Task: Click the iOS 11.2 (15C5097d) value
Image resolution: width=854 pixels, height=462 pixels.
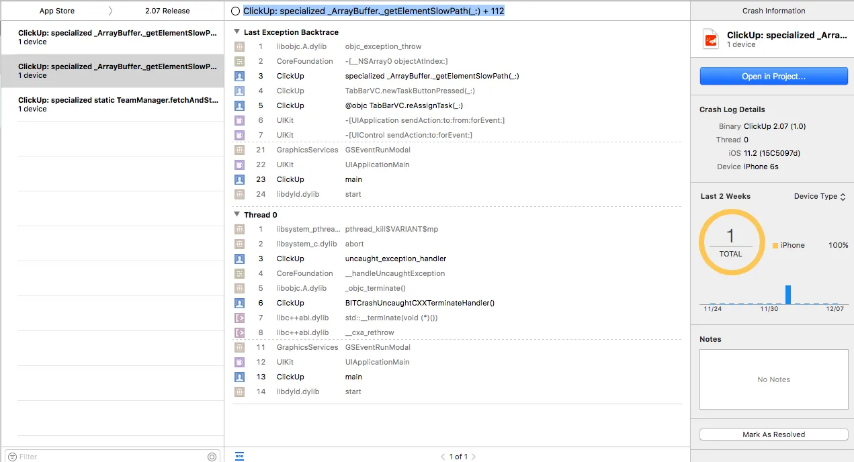Action: click(x=772, y=153)
